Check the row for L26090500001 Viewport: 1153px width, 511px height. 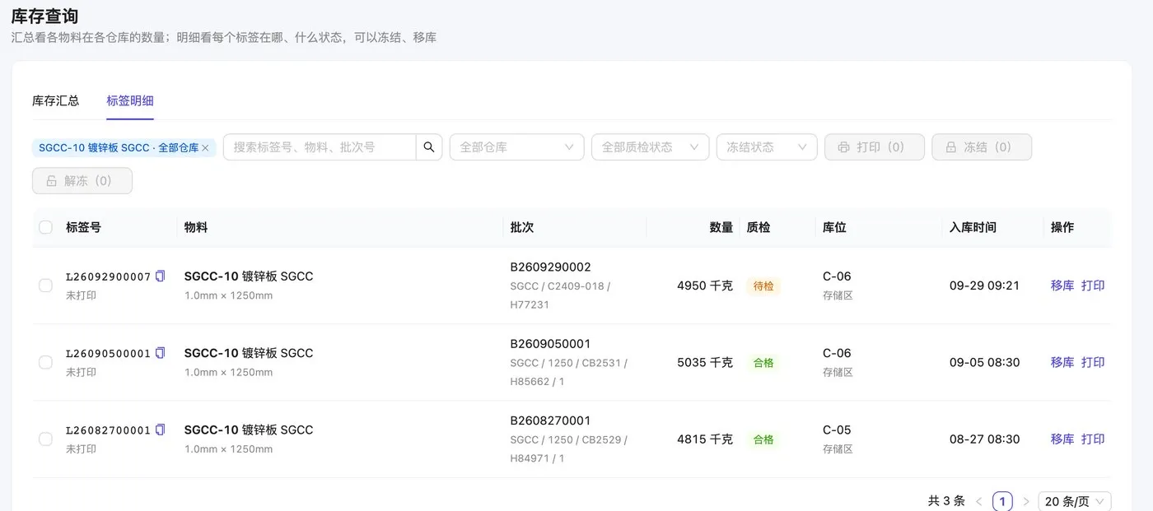click(45, 362)
